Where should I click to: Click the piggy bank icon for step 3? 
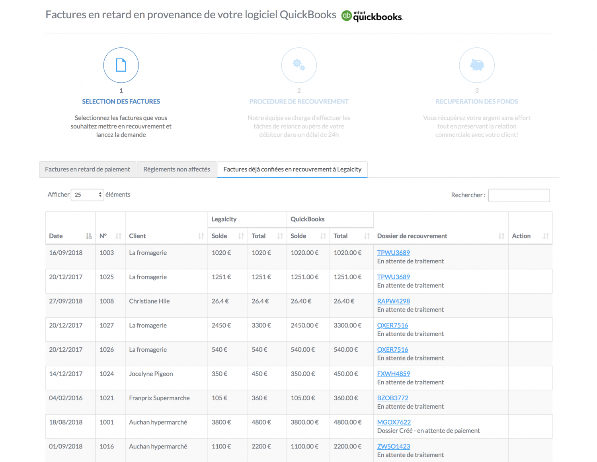click(477, 65)
